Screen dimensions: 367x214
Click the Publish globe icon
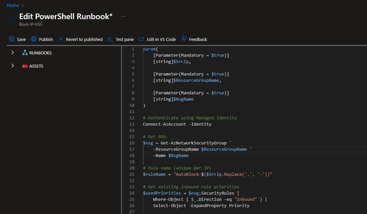pyautogui.click(x=34, y=39)
